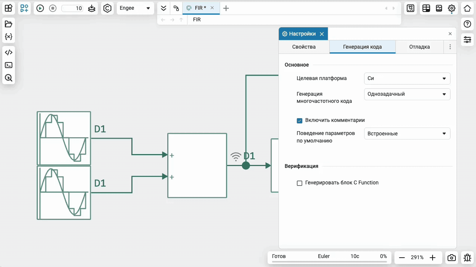
Task: Open the block library icon
Action: tap(8, 8)
